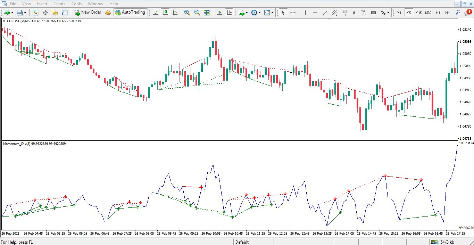Expand the Templates dropdown arrow
The height and width of the screenshot is (245, 474).
coord(273,13)
